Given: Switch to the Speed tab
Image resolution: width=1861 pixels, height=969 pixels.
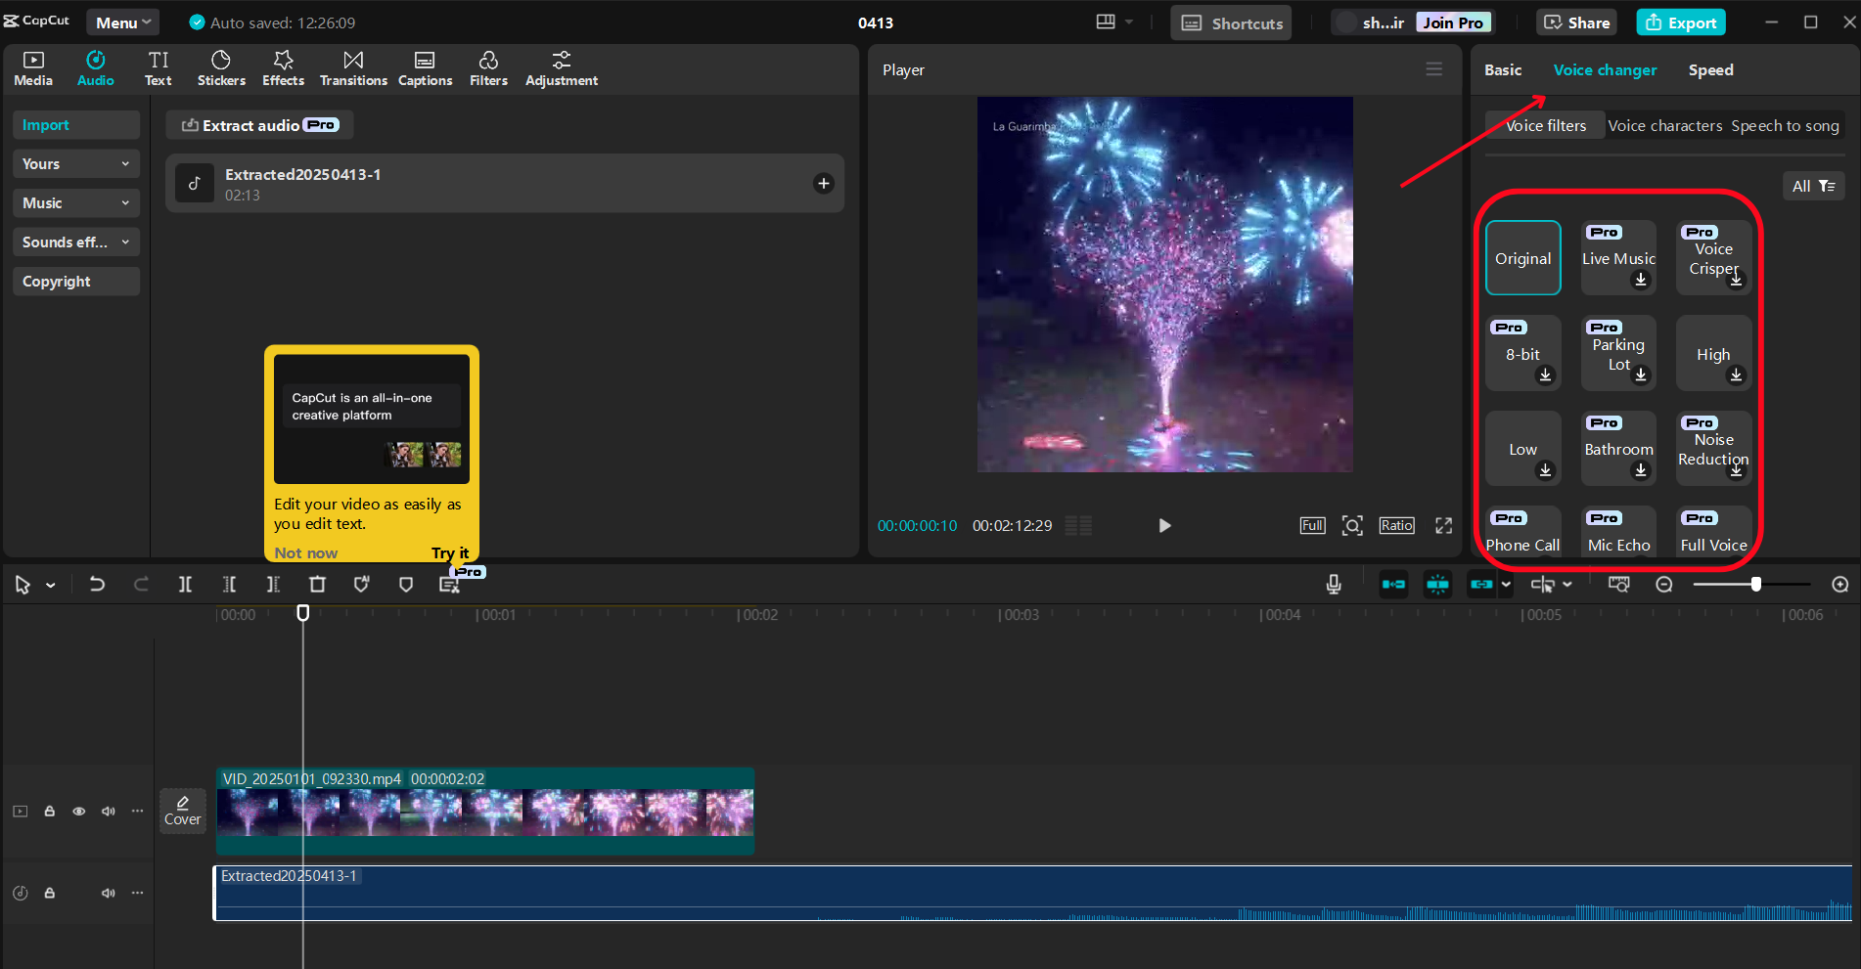Looking at the screenshot, I should pos(1710,69).
